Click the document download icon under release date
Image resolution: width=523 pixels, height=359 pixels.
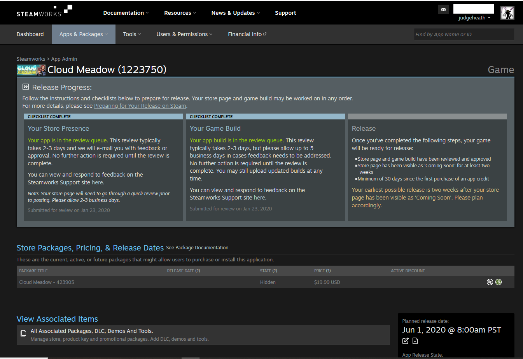415,341
